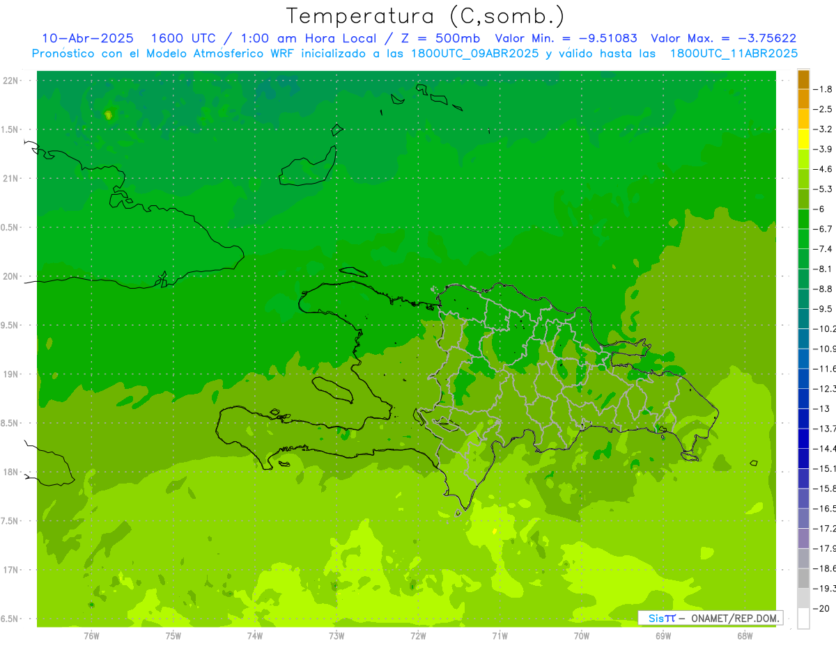This screenshot has height=645, width=836.
Task: Click the '68W' longitude label
Action: [x=745, y=636]
